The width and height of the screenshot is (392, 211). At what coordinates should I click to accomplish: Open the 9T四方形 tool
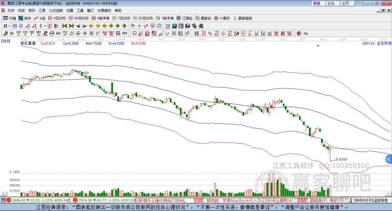click(x=143, y=18)
